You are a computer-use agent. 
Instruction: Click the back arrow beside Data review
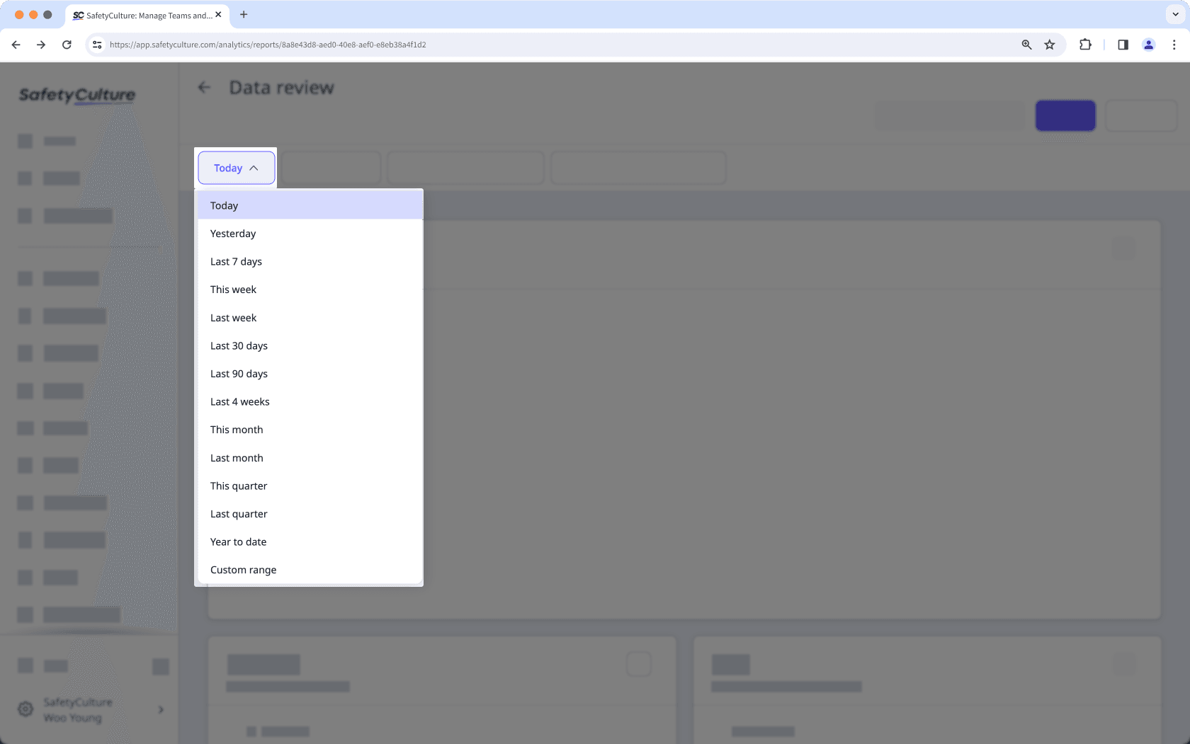pyautogui.click(x=205, y=87)
